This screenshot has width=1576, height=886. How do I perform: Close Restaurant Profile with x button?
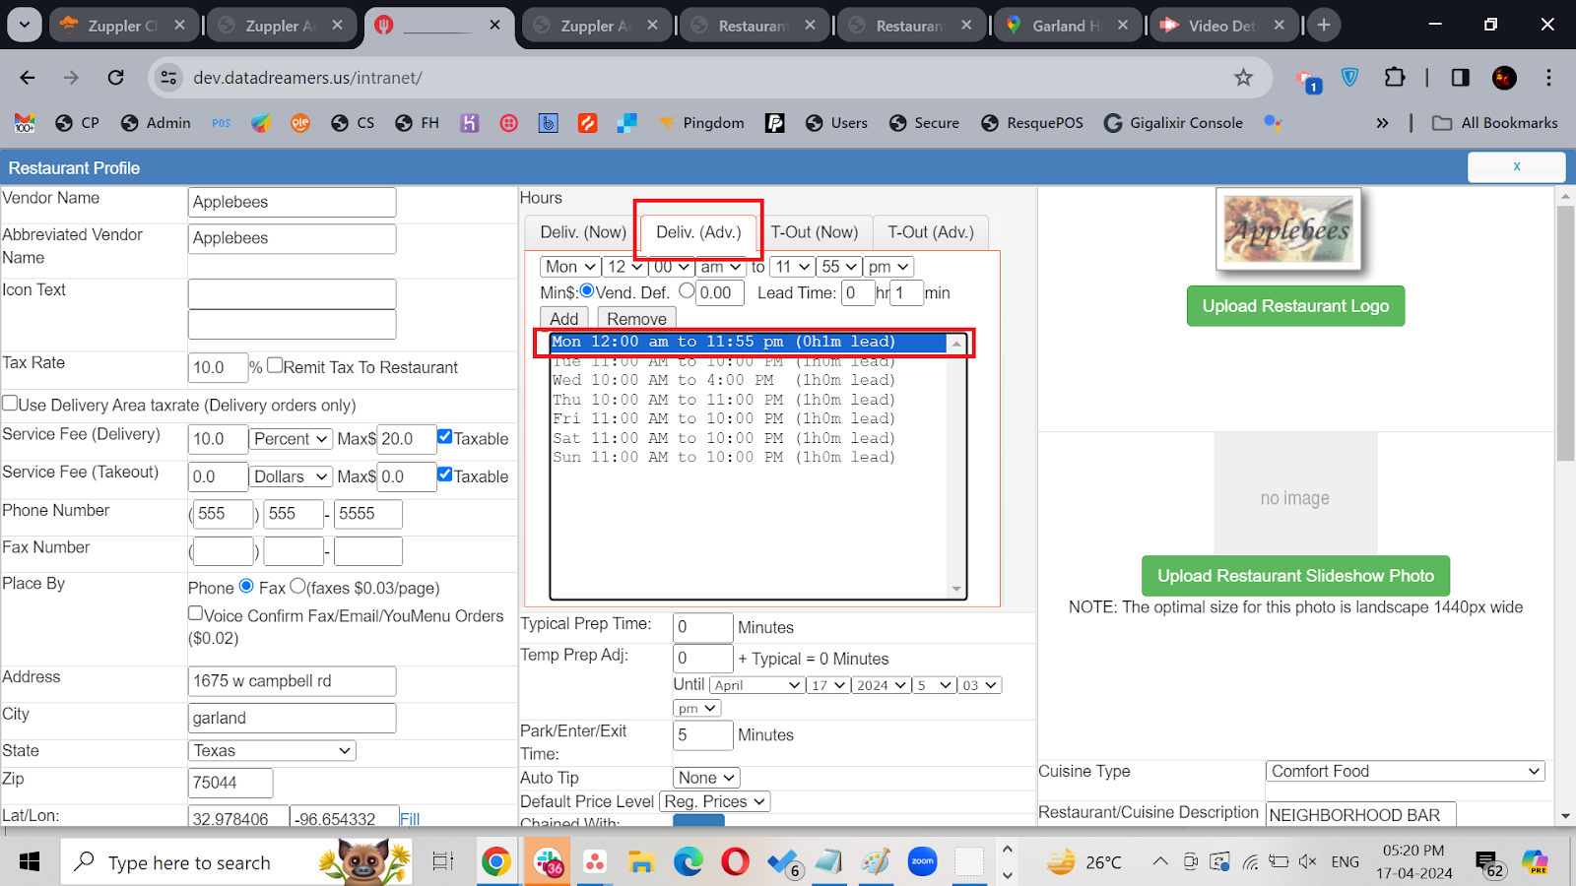tap(1517, 167)
